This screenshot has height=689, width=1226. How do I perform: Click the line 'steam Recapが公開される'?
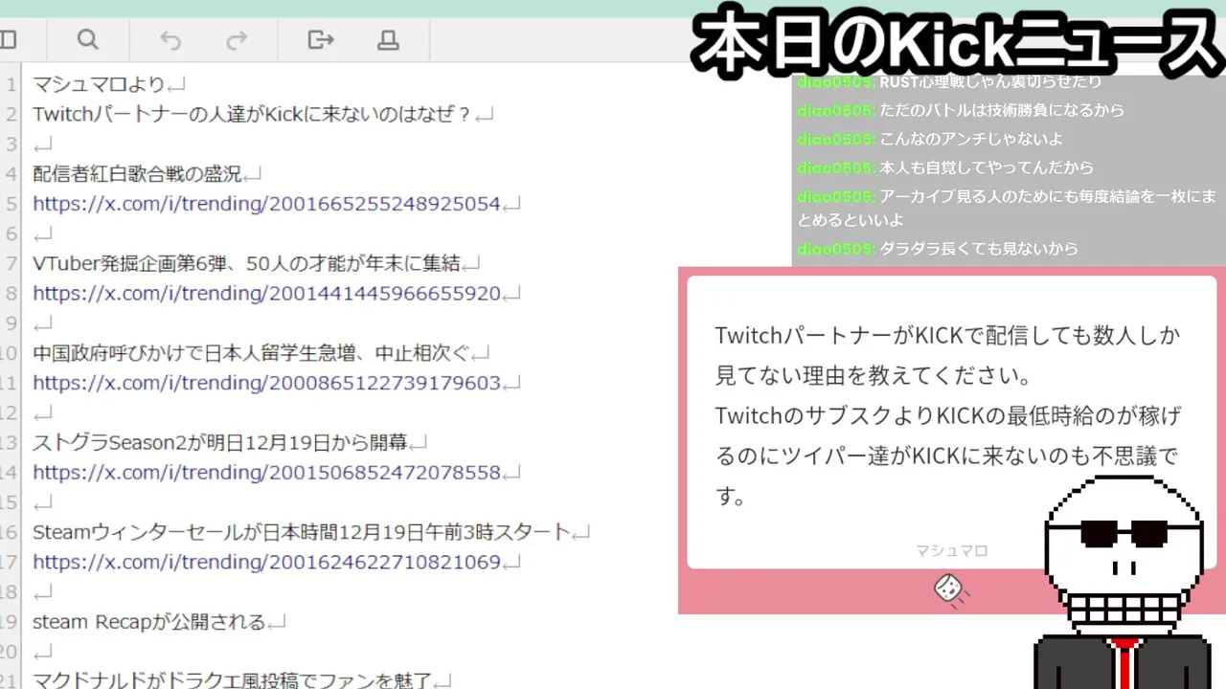coord(148,622)
